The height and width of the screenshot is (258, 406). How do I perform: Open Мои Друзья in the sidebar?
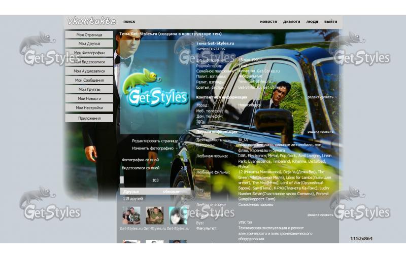89,44
